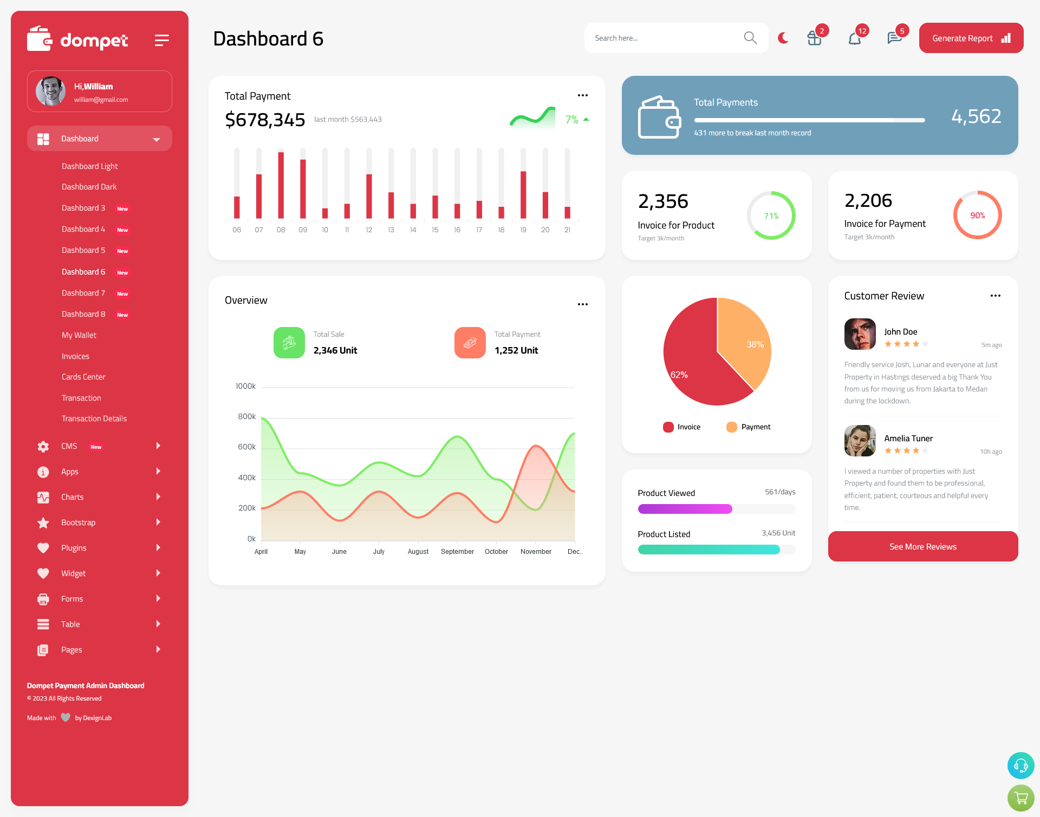Click the dark mode toggle icon
The width and height of the screenshot is (1040, 817).
click(x=783, y=37)
